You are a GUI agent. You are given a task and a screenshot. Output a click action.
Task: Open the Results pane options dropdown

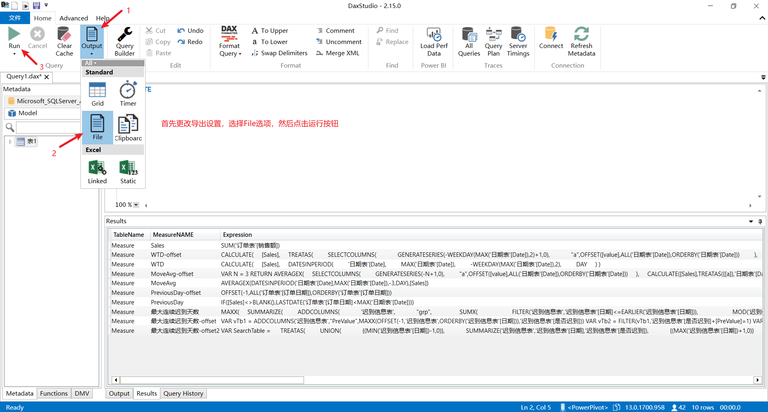(x=751, y=222)
